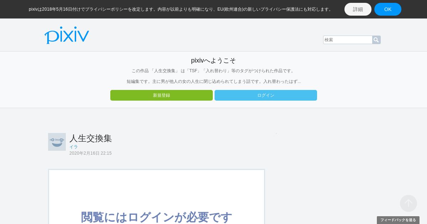Click the search magnifier icon
This screenshot has width=427, height=224.
(x=376, y=40)
